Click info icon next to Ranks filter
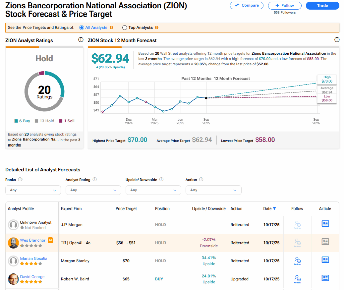Viewport: 344px width, 290px height. point(20,180)
